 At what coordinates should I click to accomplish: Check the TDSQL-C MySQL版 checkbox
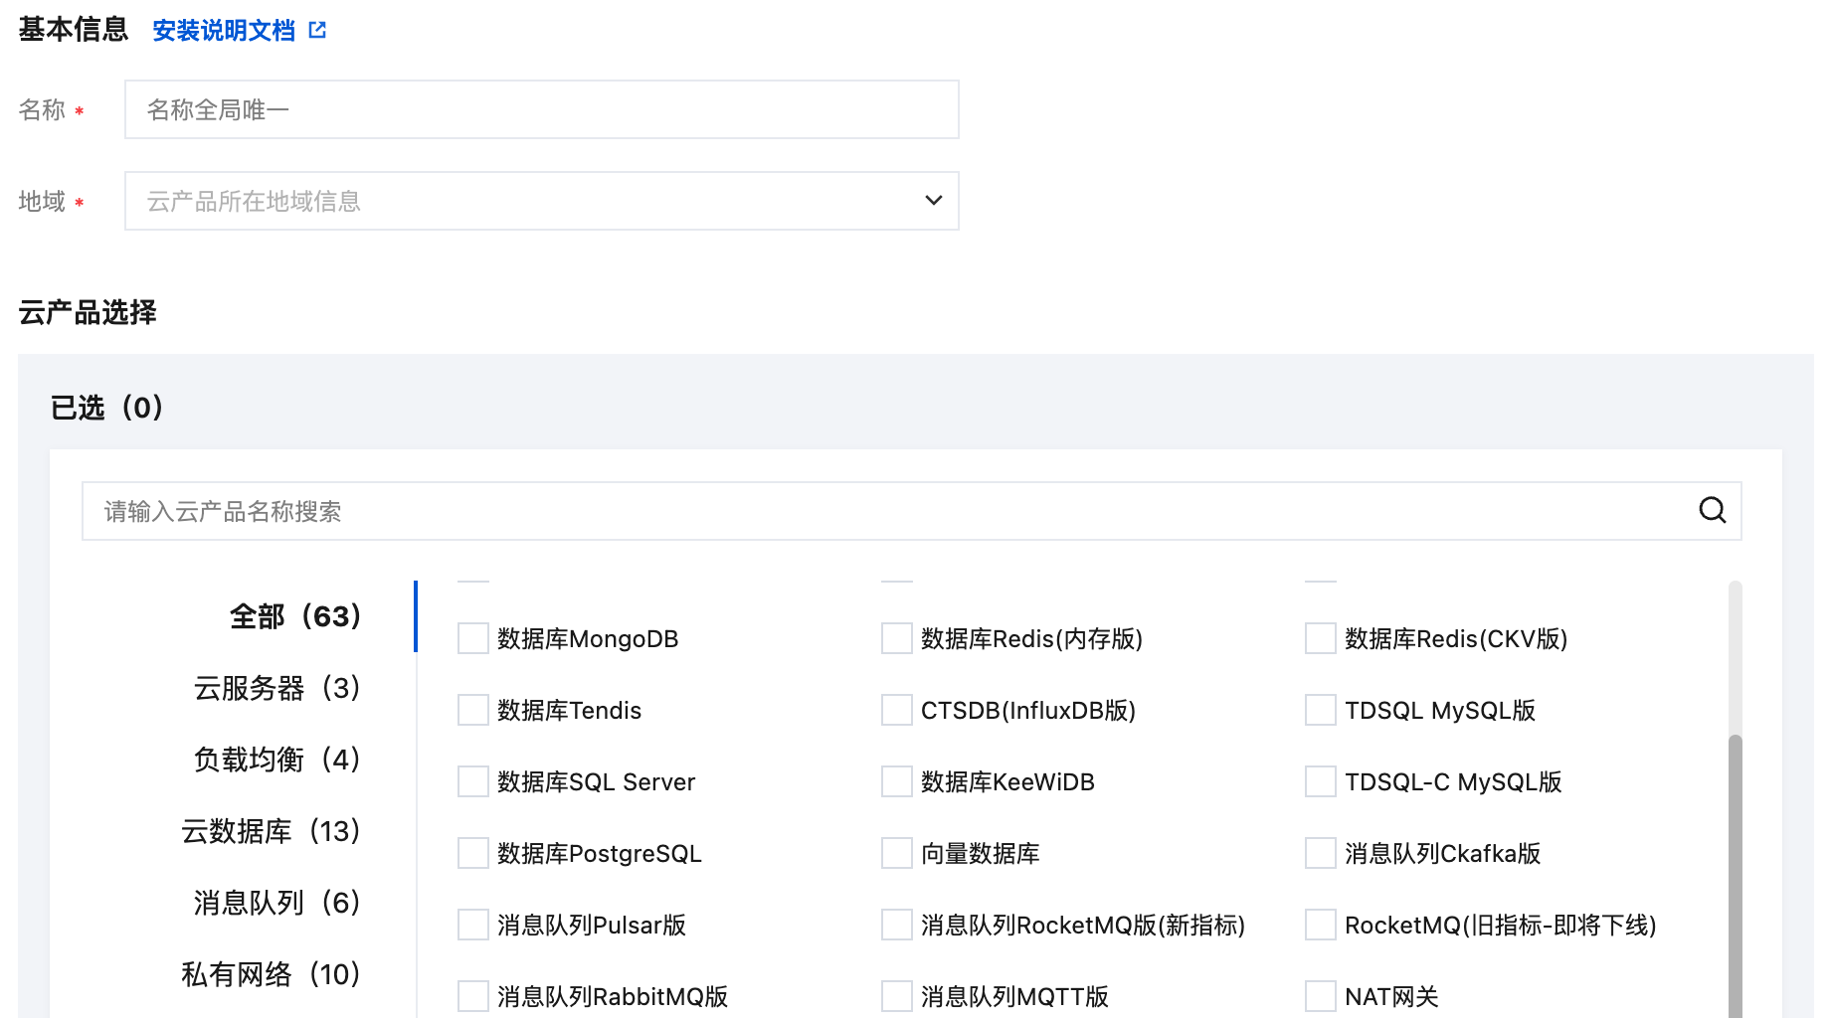click(x=1321, y=781)
